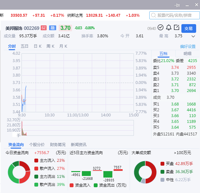This screenshot has height=193, width=200.
Task: Click the -28935 green outflow bar
Action: [108, 174]
